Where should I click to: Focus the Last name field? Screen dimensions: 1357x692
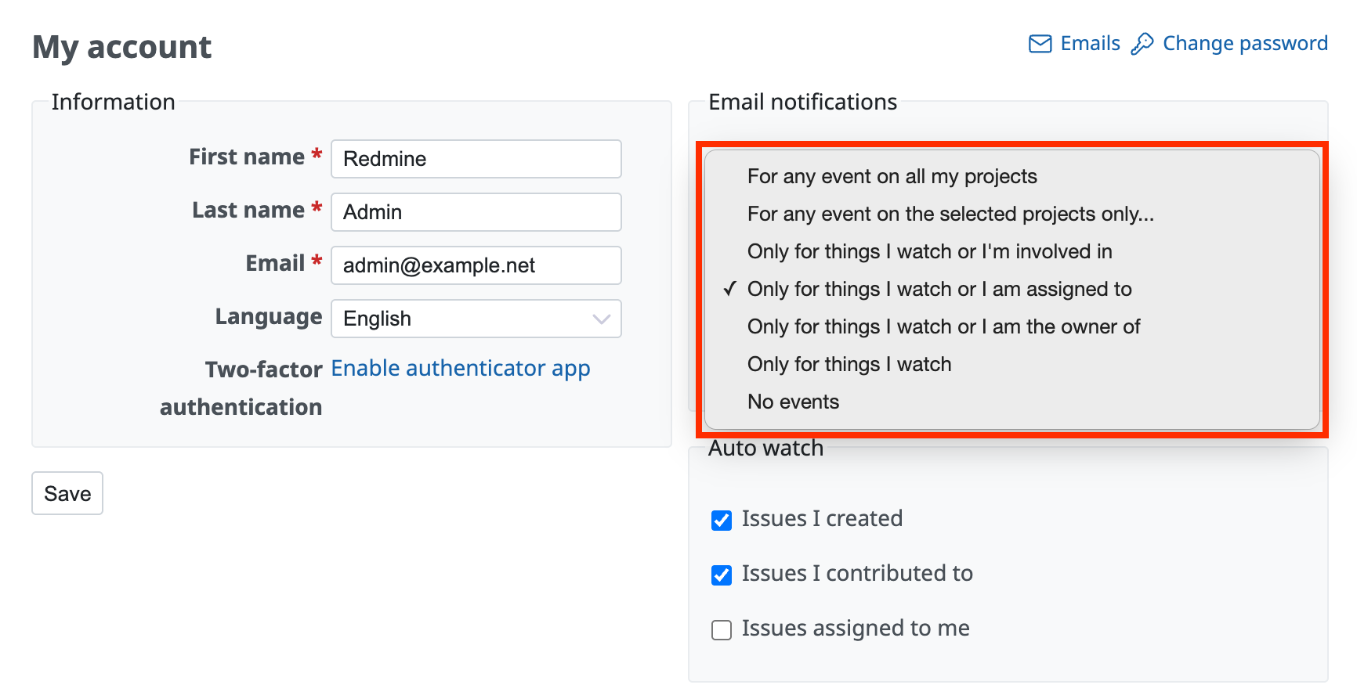point(476,212)
